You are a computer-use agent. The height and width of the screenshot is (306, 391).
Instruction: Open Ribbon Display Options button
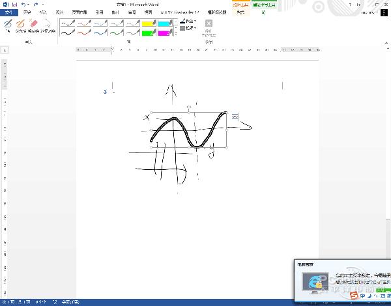click(x=359, y=5)
